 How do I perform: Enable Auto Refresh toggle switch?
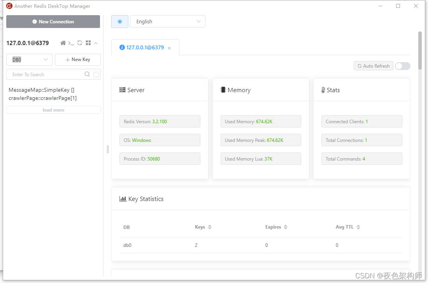403,66
